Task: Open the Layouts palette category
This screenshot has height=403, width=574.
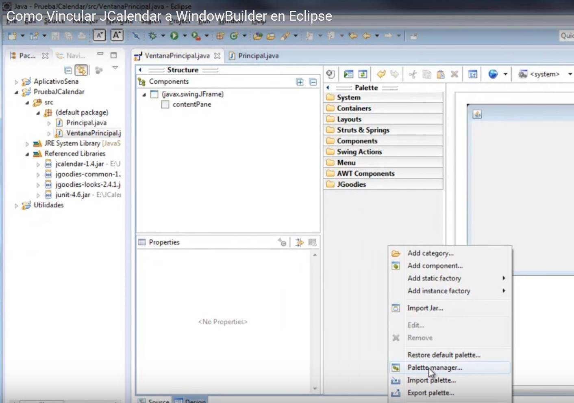Action: (383, 119)
